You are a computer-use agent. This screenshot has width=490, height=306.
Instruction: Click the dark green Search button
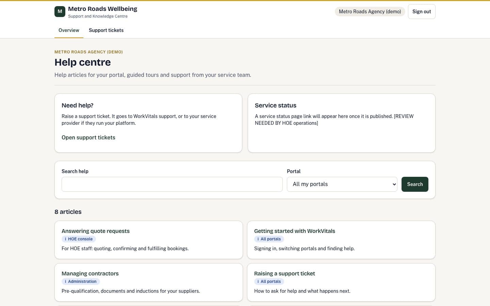click(415, 184)
